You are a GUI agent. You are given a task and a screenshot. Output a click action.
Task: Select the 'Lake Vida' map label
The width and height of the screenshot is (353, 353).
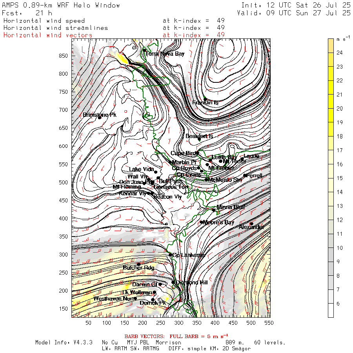click(141, 169)
